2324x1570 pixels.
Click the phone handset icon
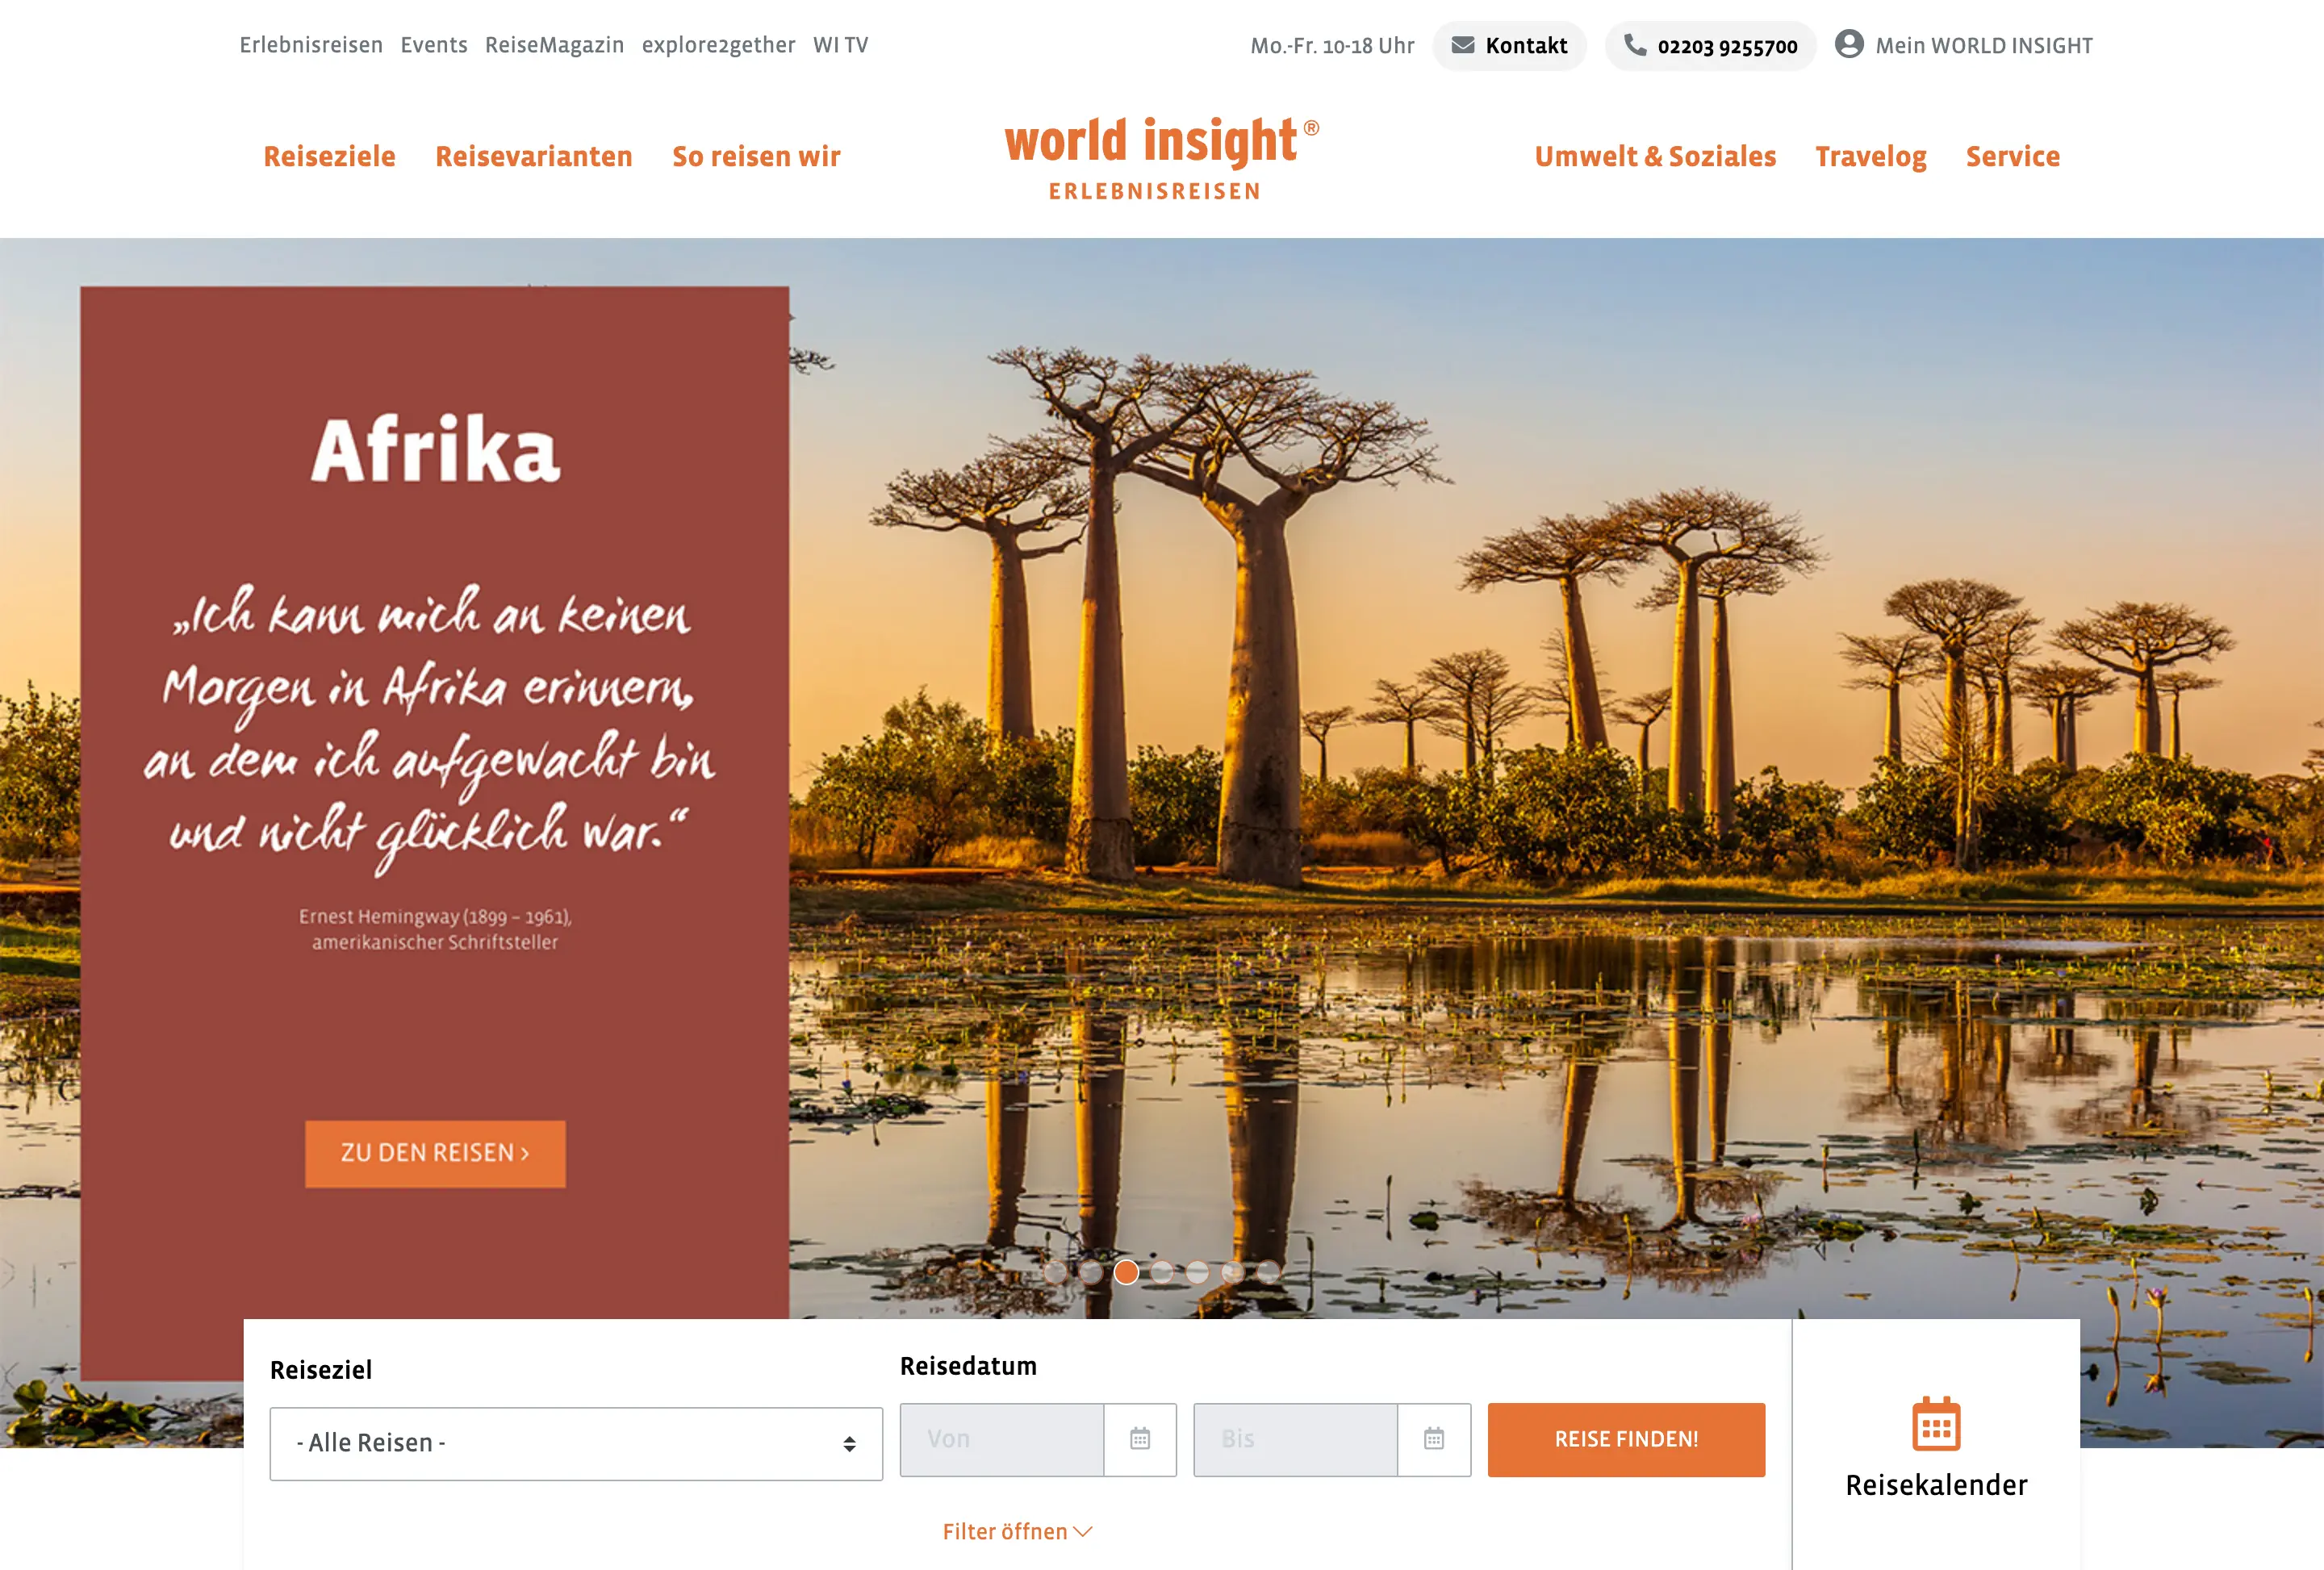(x=1634, y=45)
